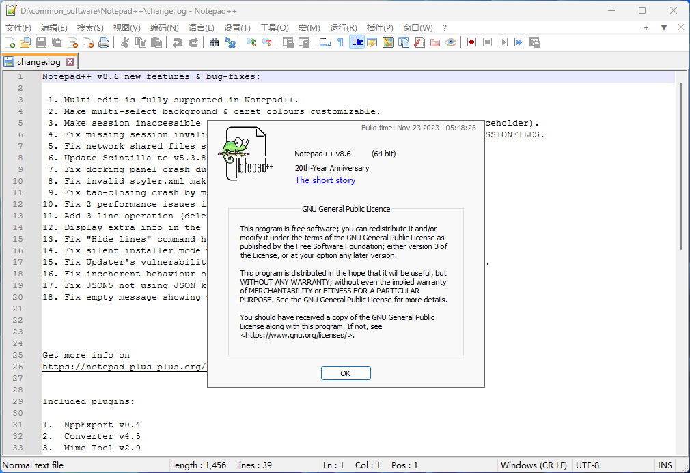Click Run macro multiple times icon
The width and height of the screenshot is (690, 473).
point(519,42)
